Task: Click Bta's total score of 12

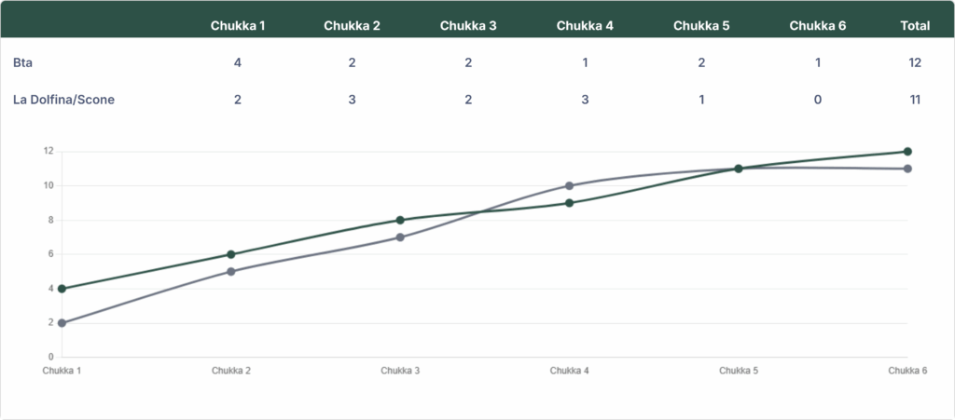Action: 915,62
